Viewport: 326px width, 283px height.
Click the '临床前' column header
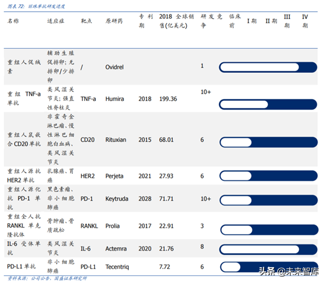tap(235, 21)
